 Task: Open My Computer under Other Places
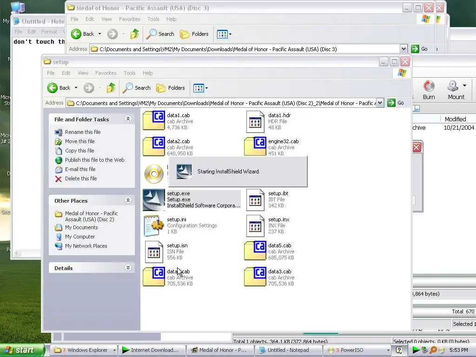tap(80, 237)
